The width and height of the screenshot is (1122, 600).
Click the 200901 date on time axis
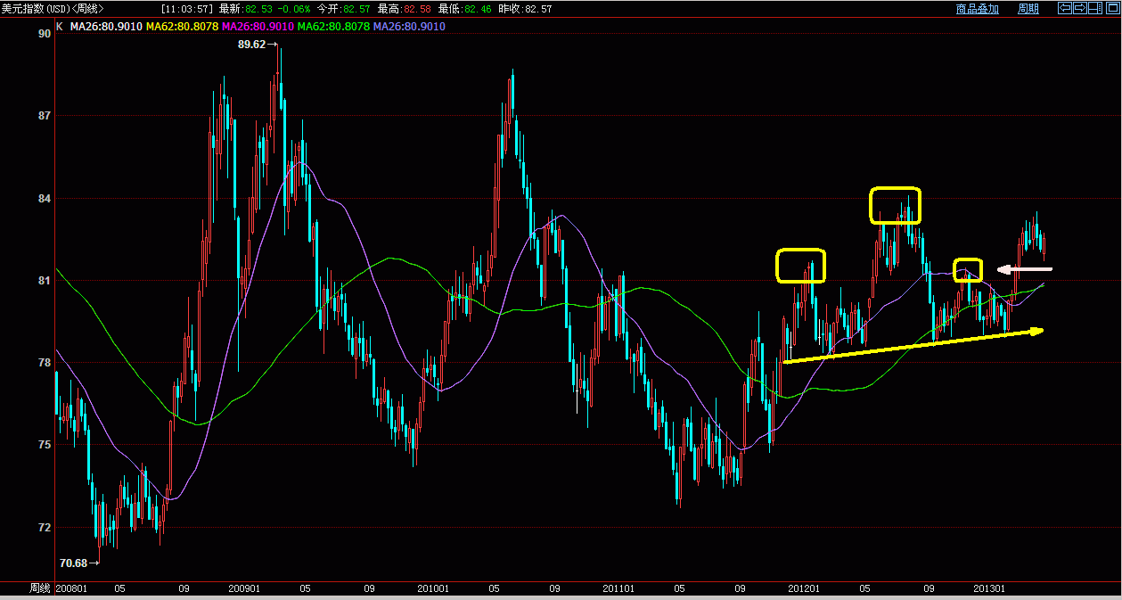click(x=244, y=588)
